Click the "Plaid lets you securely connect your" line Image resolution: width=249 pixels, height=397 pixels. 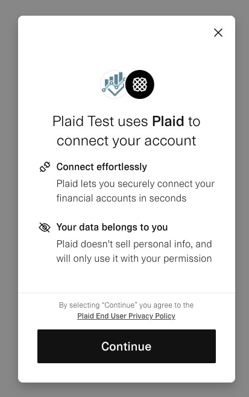[x=136, y=184]
